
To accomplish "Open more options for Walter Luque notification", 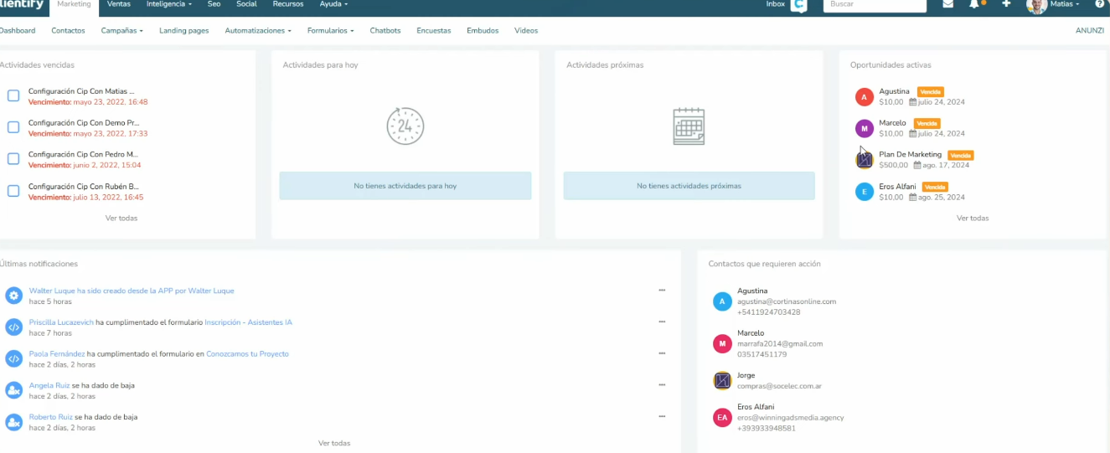I will [x=662, y=290].
